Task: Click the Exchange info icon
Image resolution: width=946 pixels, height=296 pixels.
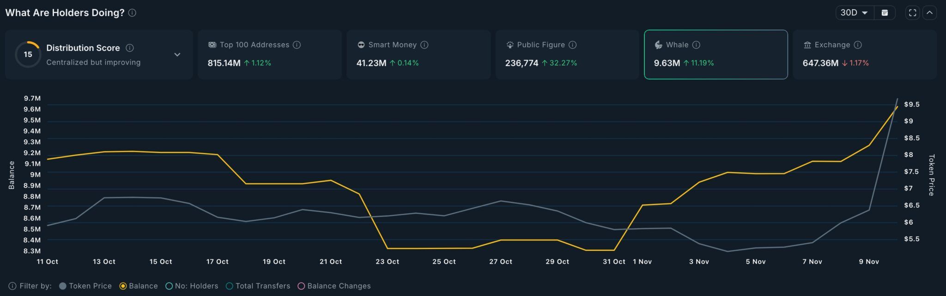Action: [858, 45]
